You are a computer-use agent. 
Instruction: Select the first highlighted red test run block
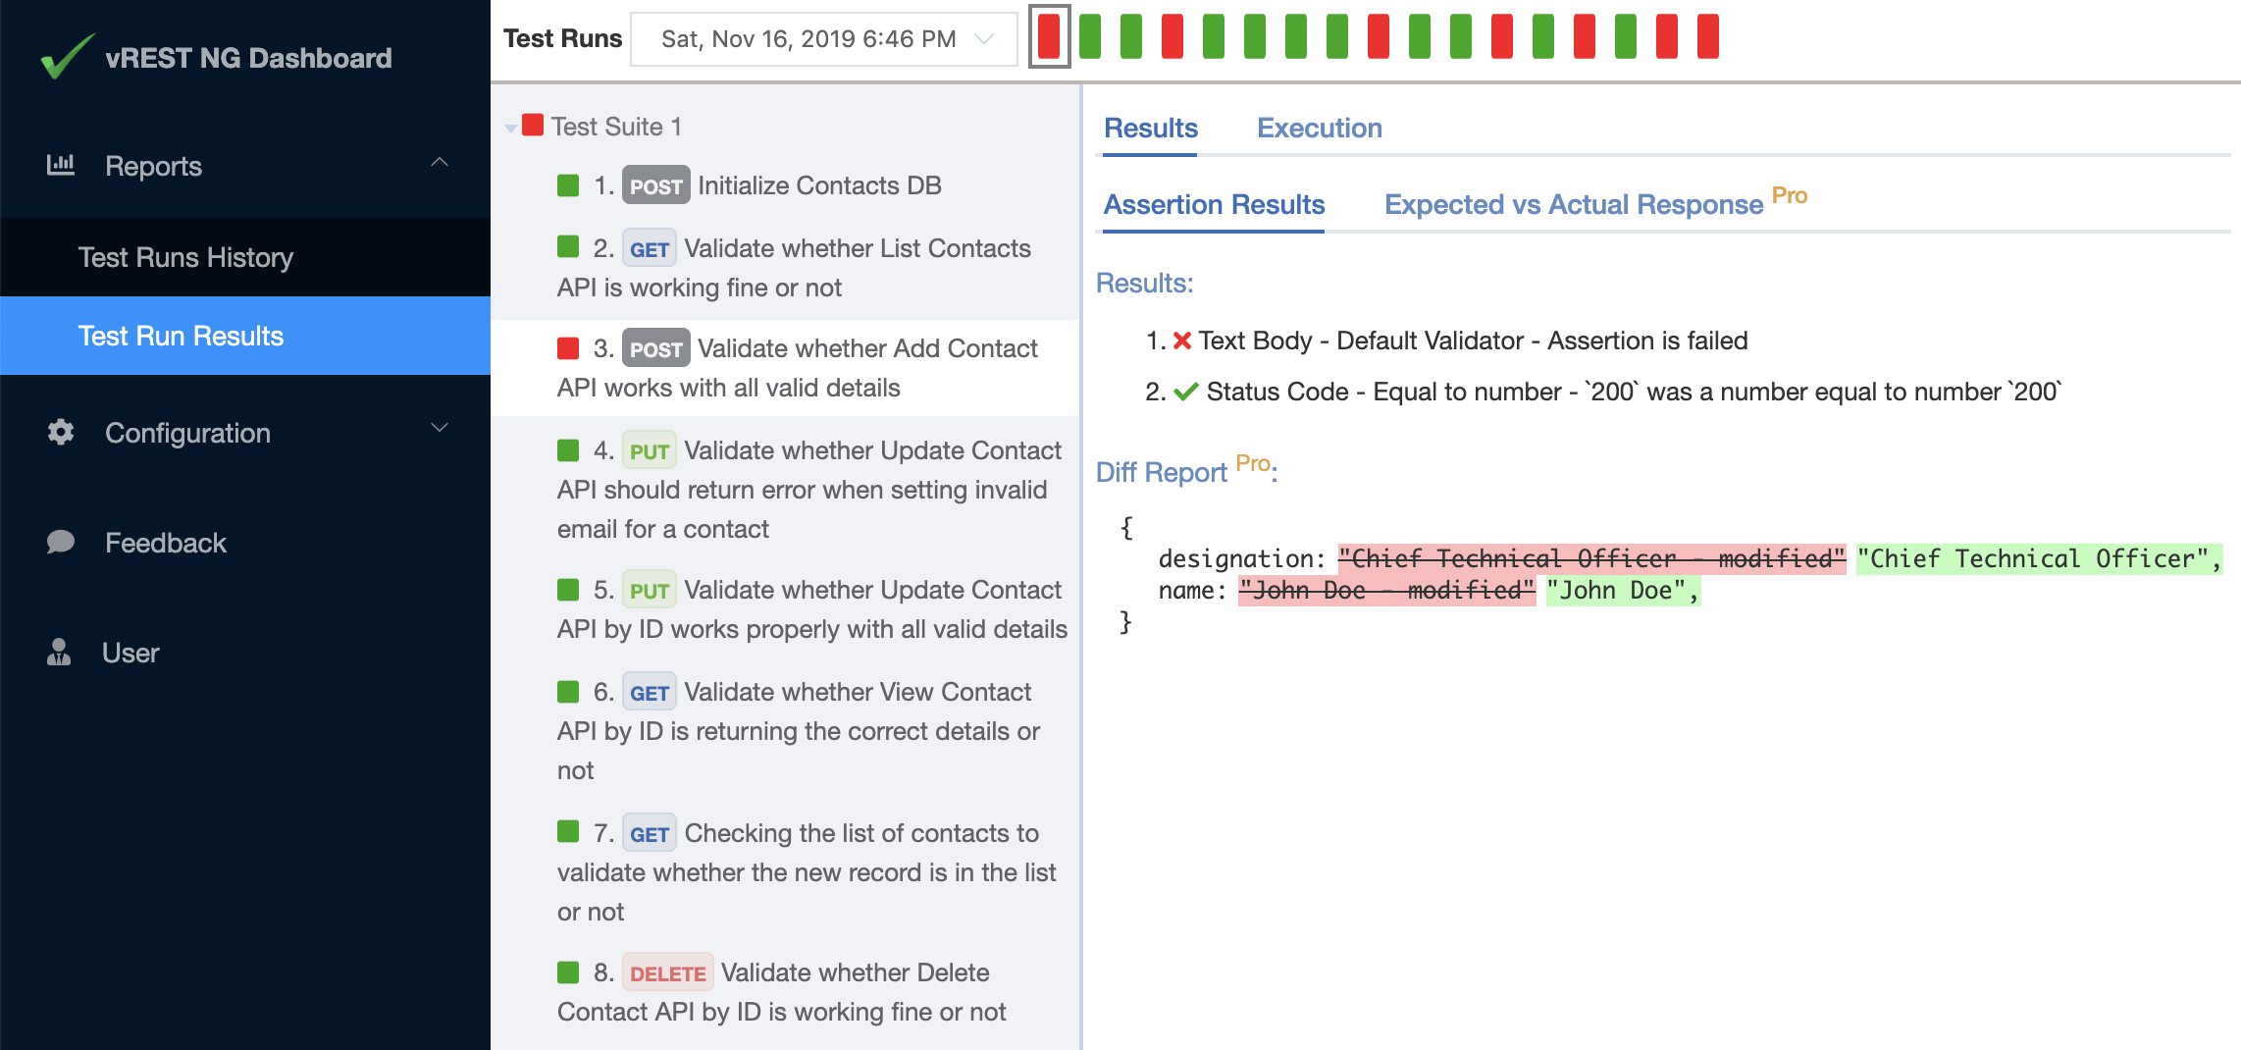pyautogui.click(x=1049, y=37)
